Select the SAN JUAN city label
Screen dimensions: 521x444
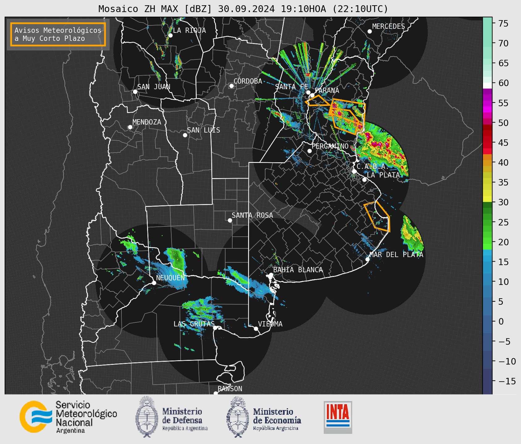(153, 87)
